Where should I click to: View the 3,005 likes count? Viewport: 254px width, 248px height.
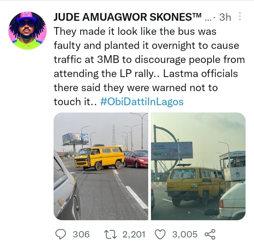185,234
